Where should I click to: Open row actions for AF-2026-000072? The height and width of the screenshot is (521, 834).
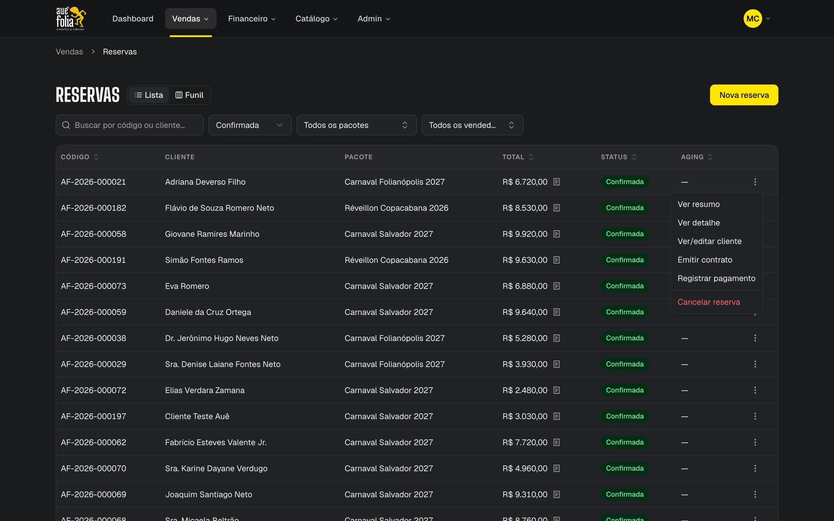click(x=755, y=390)
